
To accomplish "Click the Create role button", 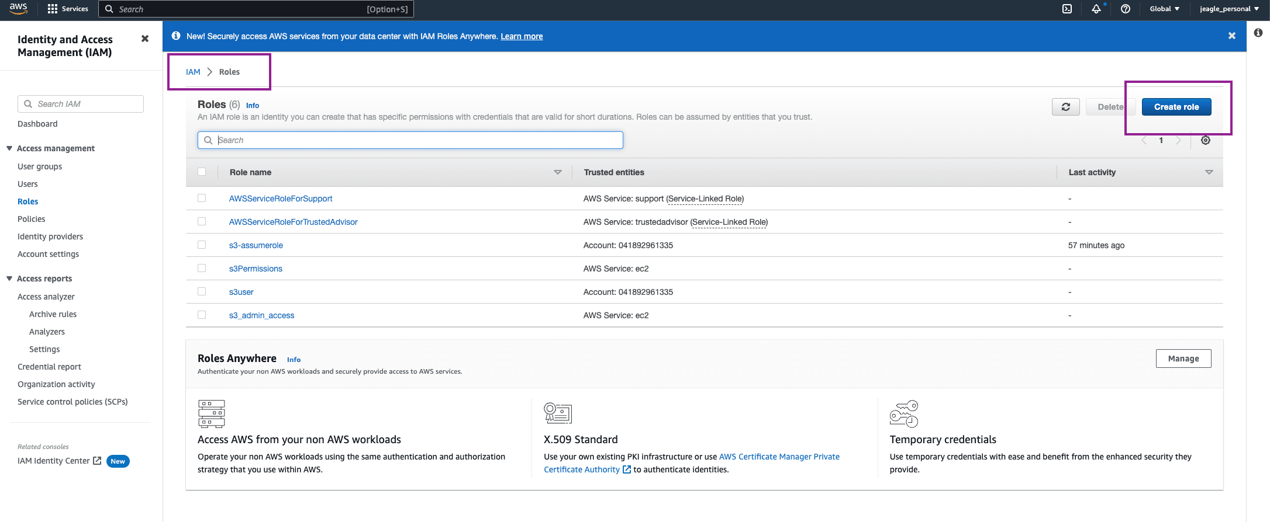I will (x=1176, y=107).
